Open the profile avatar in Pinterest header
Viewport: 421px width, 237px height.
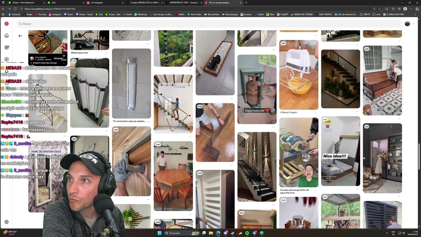(x=407, y=24)
